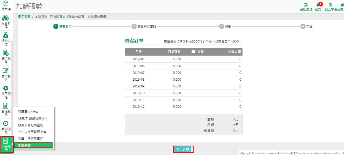The height and width of the screenshot is (155, 344).
Task: Select 發票中獎資訊查詢 menu item
Action: click(30, 139)
